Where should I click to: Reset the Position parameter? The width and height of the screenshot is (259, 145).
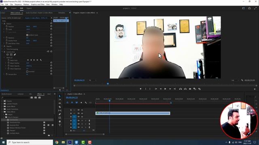pos(51,26)
